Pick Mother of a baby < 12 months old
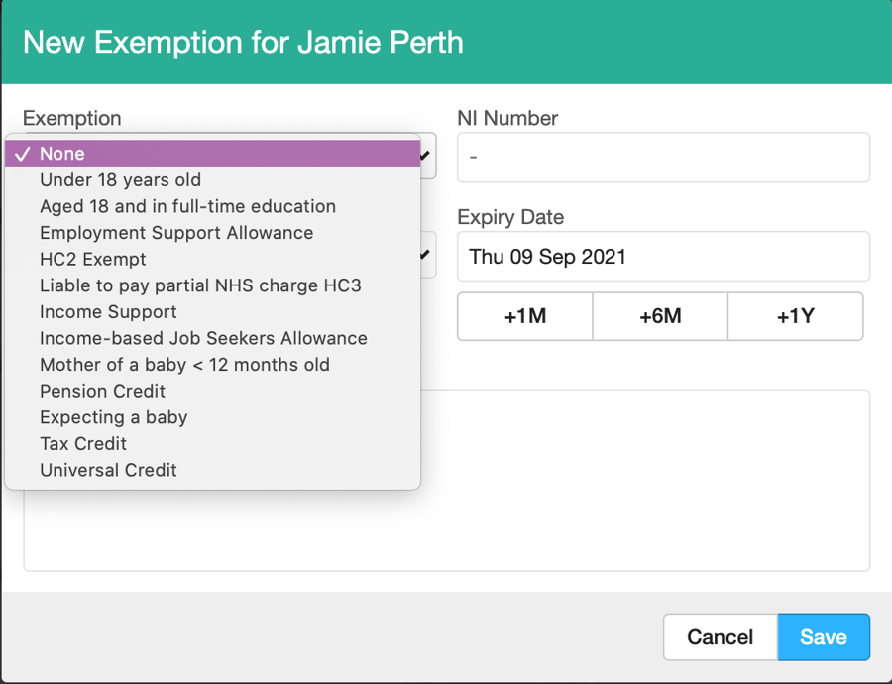 coord(184,365)
